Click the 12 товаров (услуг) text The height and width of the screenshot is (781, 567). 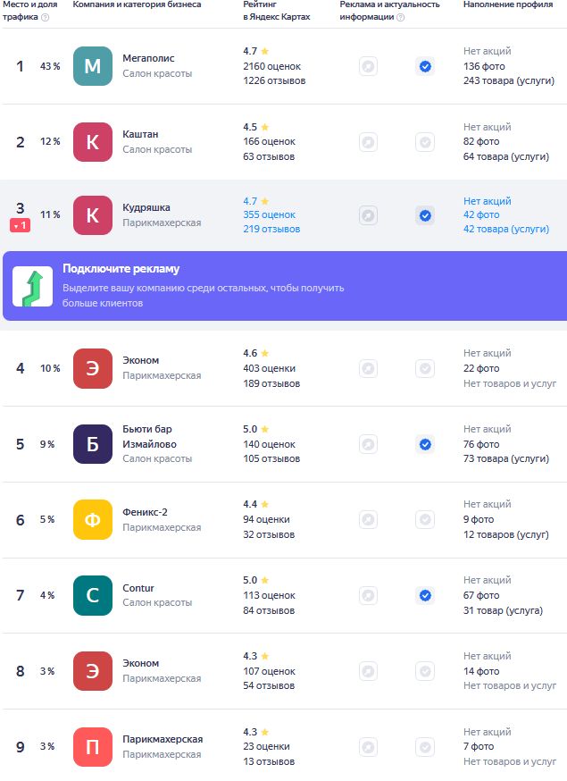click(x=506, y=534)
